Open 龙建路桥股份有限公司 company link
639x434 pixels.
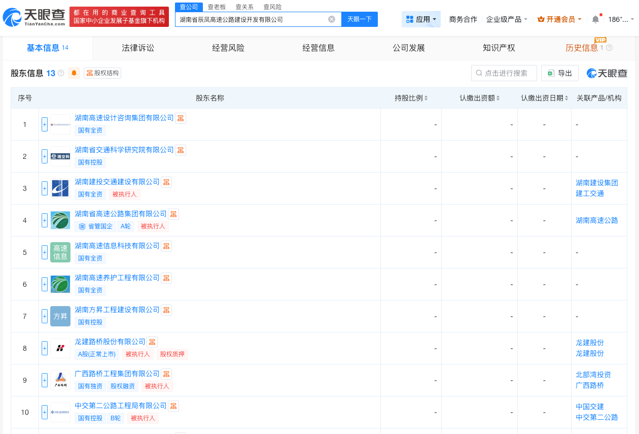coord(110,342)
